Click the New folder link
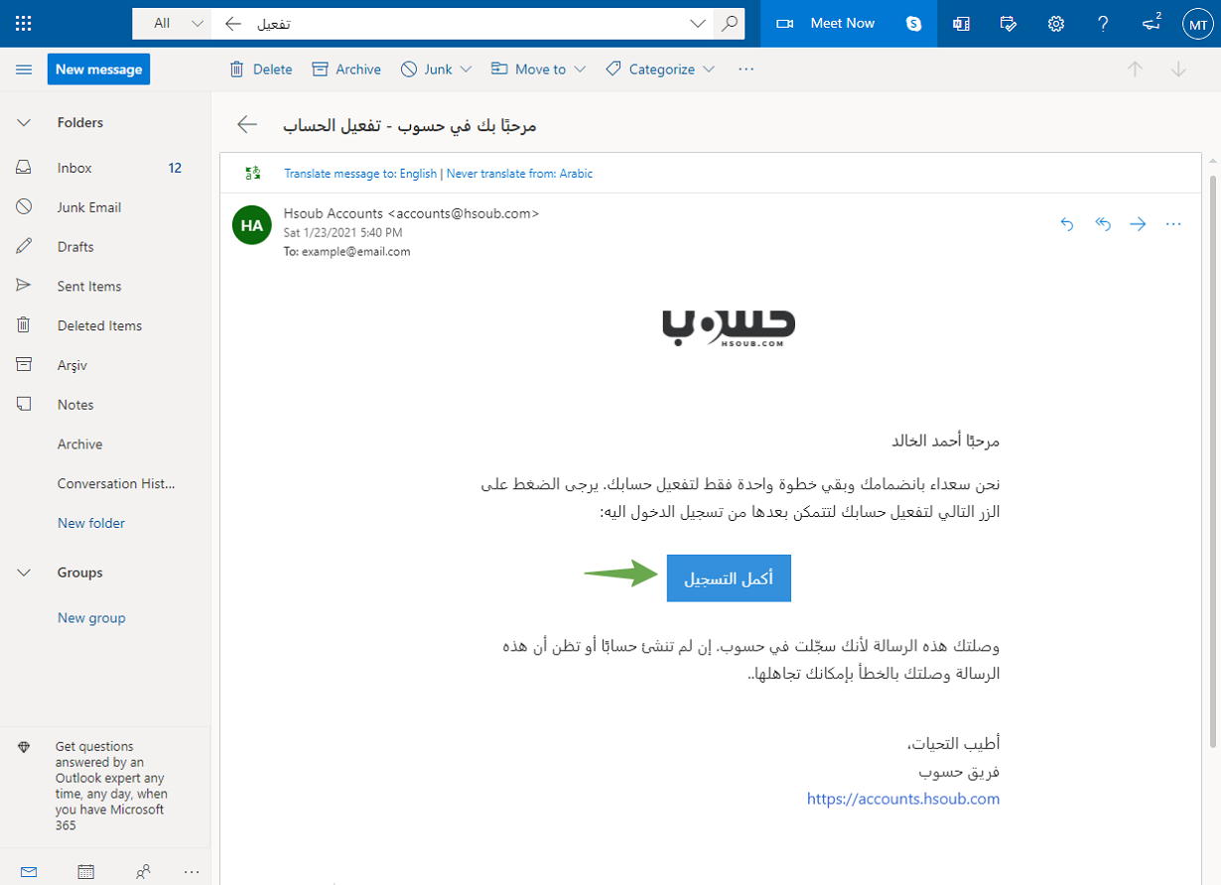 coord(91,523)
